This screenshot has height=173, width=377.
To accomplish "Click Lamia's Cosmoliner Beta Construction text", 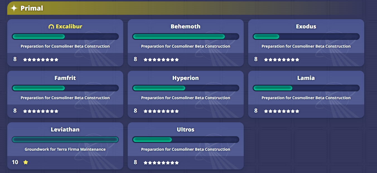I will (x=306, y=98).
